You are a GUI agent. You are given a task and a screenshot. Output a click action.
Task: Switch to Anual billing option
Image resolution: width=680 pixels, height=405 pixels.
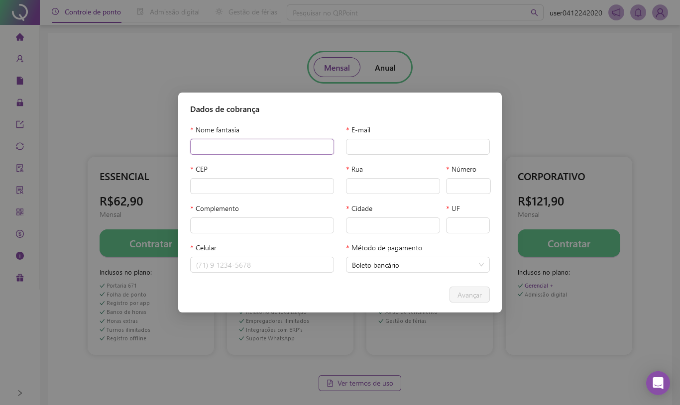click(385, 68)
